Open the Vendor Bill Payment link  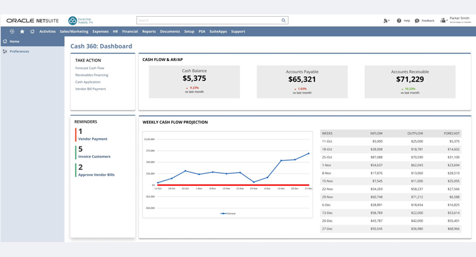(x=90, y=89)
